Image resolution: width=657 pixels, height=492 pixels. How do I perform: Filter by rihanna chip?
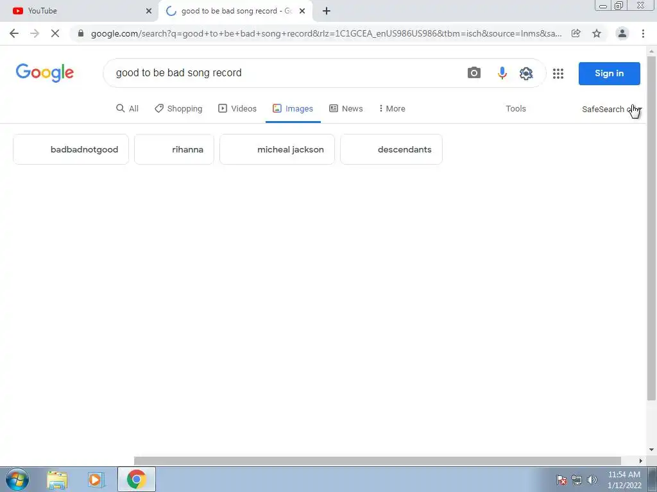[174, 149]
